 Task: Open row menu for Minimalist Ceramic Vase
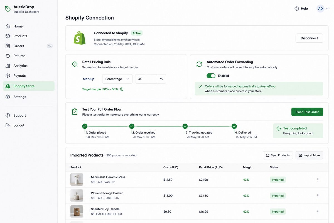click(x=318, y=180)
